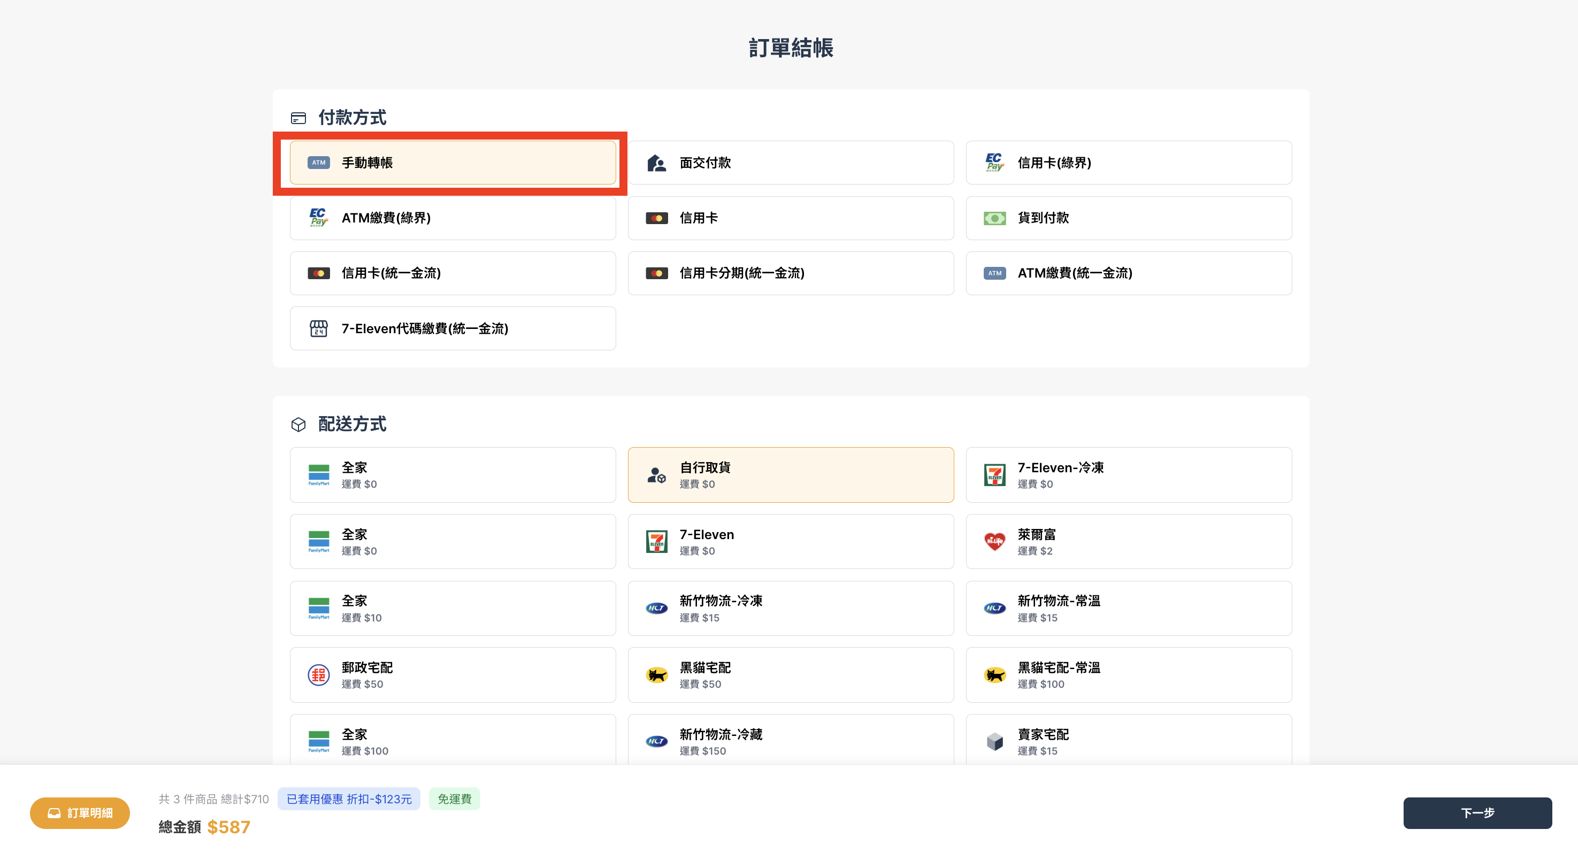Screen dimensions: 1578x860
Task: Click the HCT logo next to 新竹物流-冷凍
Action: tap(656, 608)
